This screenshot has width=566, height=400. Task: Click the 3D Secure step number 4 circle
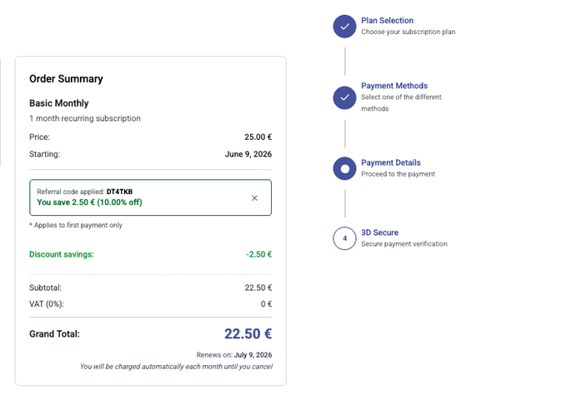coord(345,238)
